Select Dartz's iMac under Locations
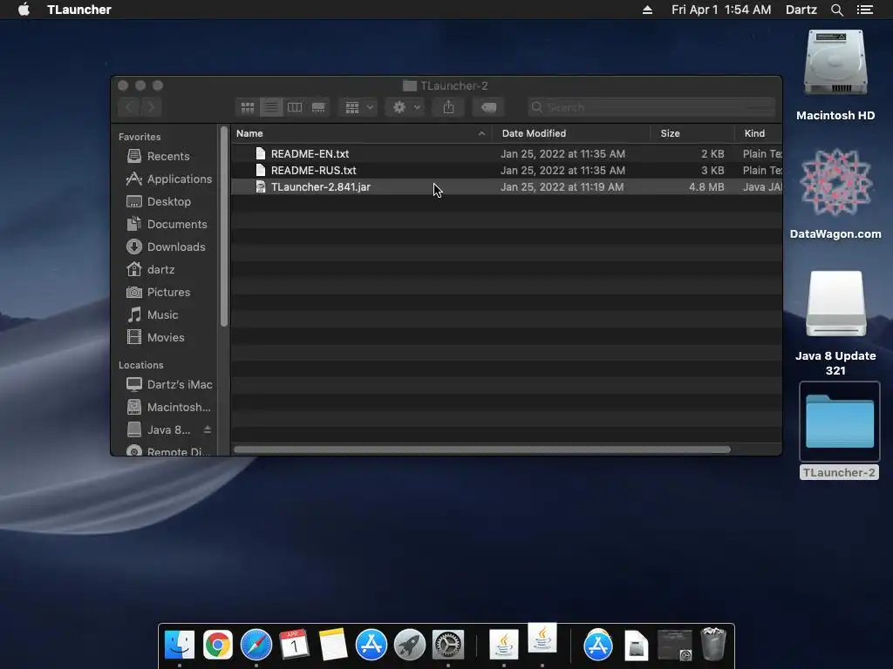 click(x=169, y=384)
